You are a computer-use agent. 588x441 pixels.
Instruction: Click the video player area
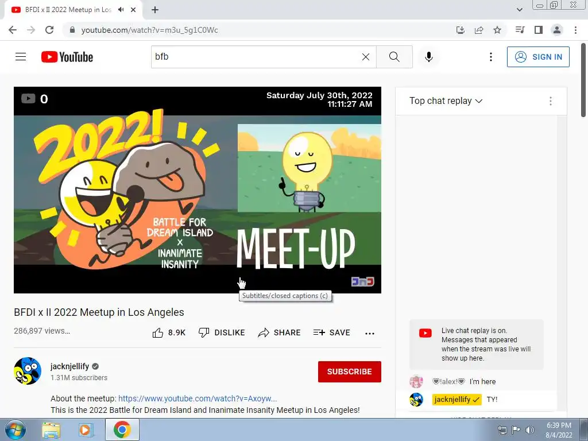coord(198,190)
